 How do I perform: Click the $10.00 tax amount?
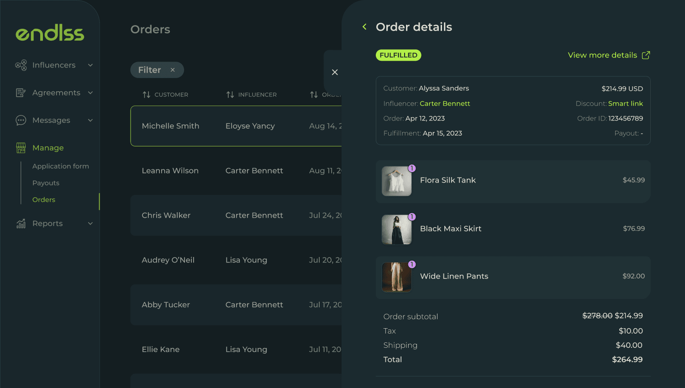click(x=631, y=331)
